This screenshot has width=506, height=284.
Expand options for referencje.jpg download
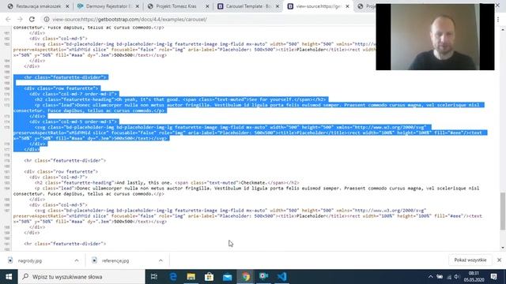pos(160,260)
